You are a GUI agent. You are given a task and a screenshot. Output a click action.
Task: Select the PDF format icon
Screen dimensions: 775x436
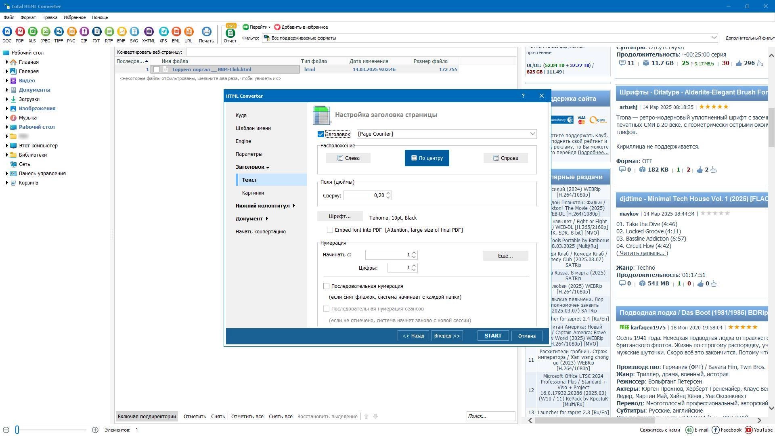coord(20,34)
